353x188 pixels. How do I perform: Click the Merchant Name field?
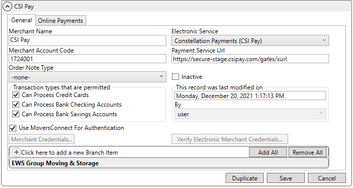[x=87, y=40]
